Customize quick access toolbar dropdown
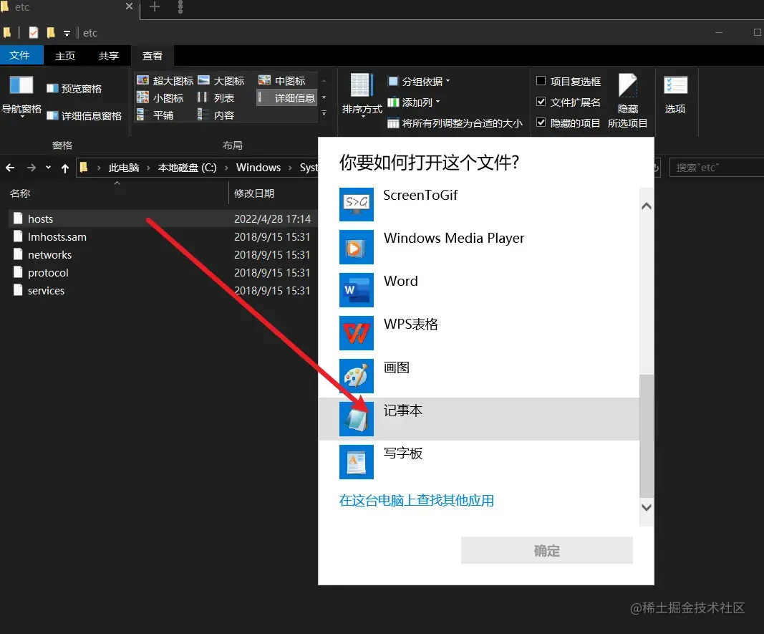This screenshot has width=764, height=634. pos(67,33)
